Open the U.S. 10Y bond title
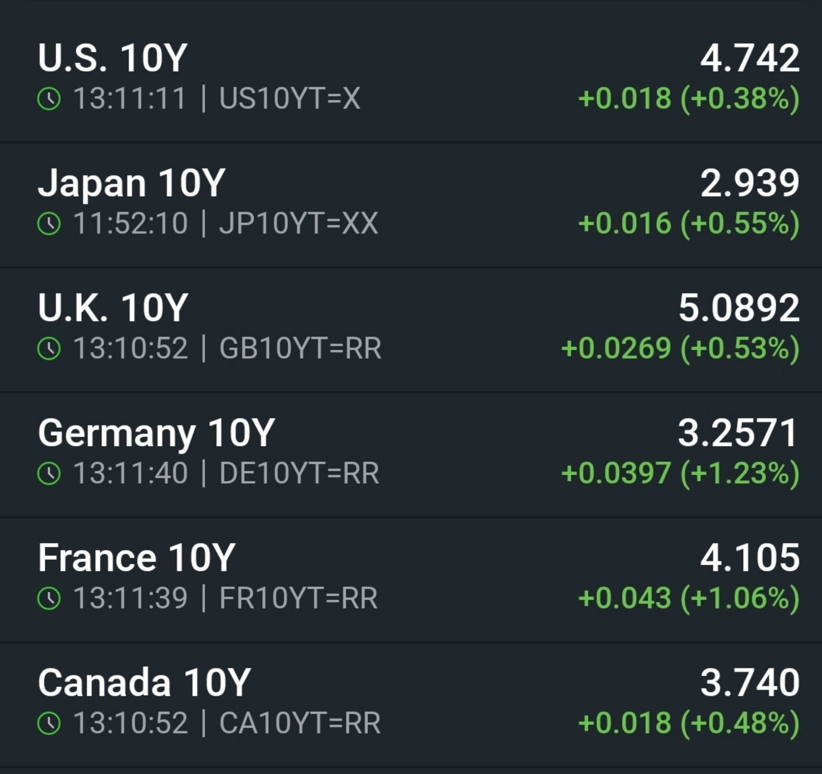This screenshot has width=822, height=774. 113,58
